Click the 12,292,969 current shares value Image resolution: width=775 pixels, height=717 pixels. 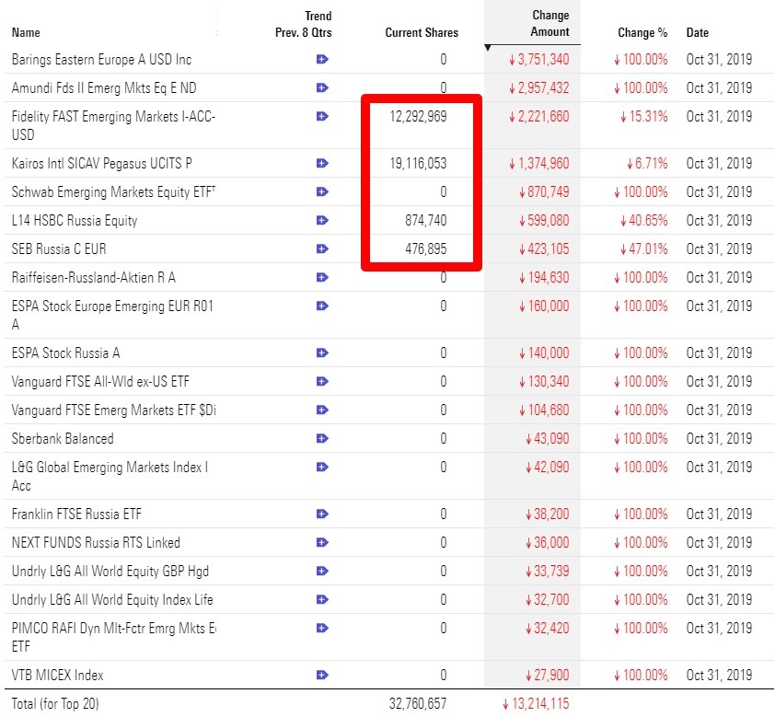tap(418, 117)
